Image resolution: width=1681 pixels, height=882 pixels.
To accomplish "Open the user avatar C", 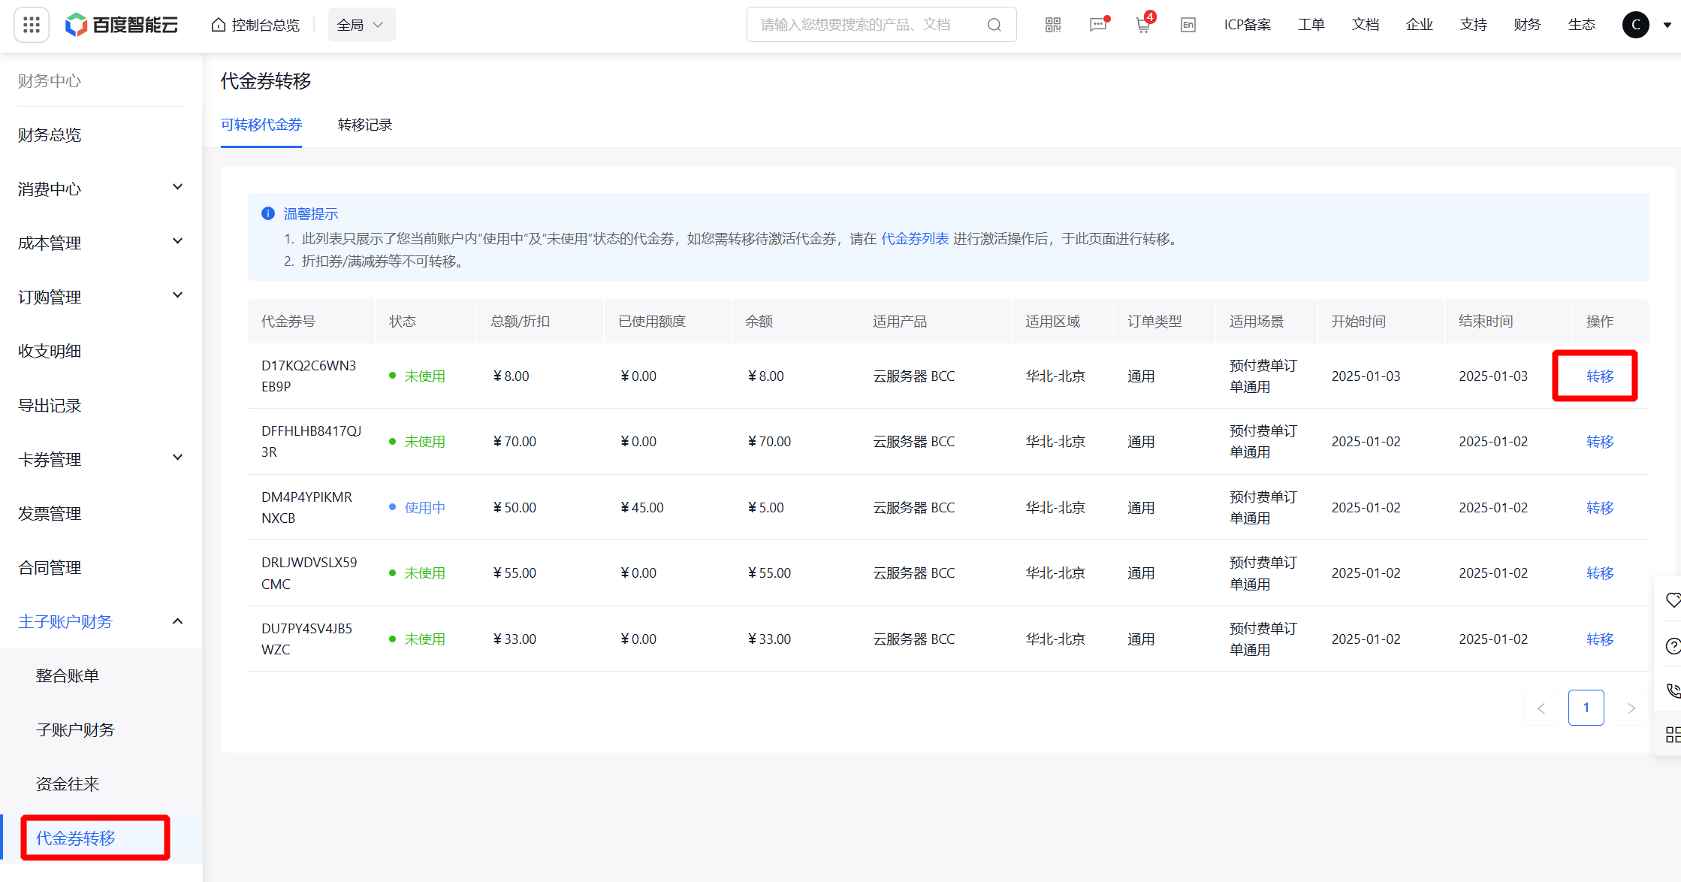I will point(1636,25).
